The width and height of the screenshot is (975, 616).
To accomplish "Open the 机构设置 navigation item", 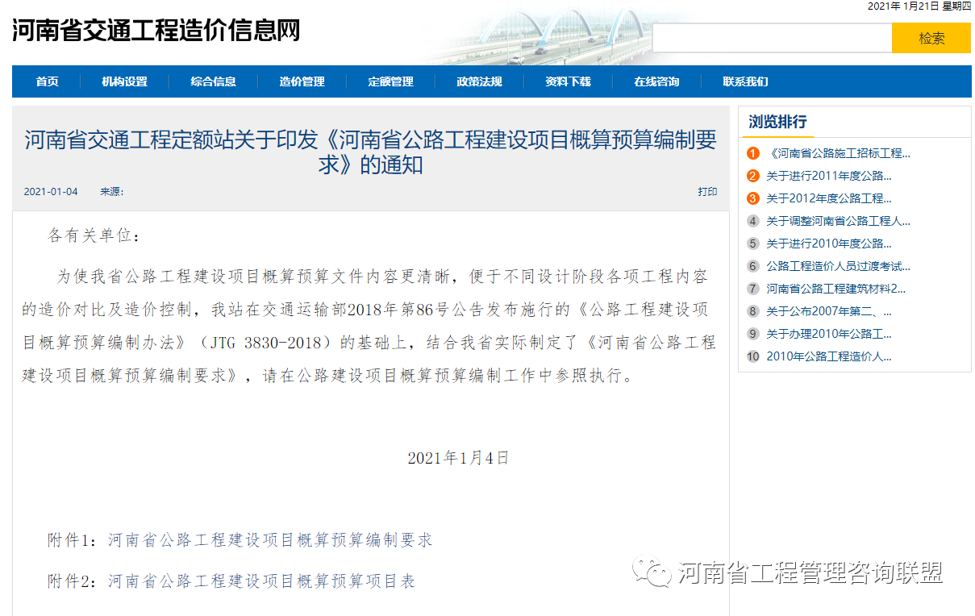I will [x=125, y=81].
